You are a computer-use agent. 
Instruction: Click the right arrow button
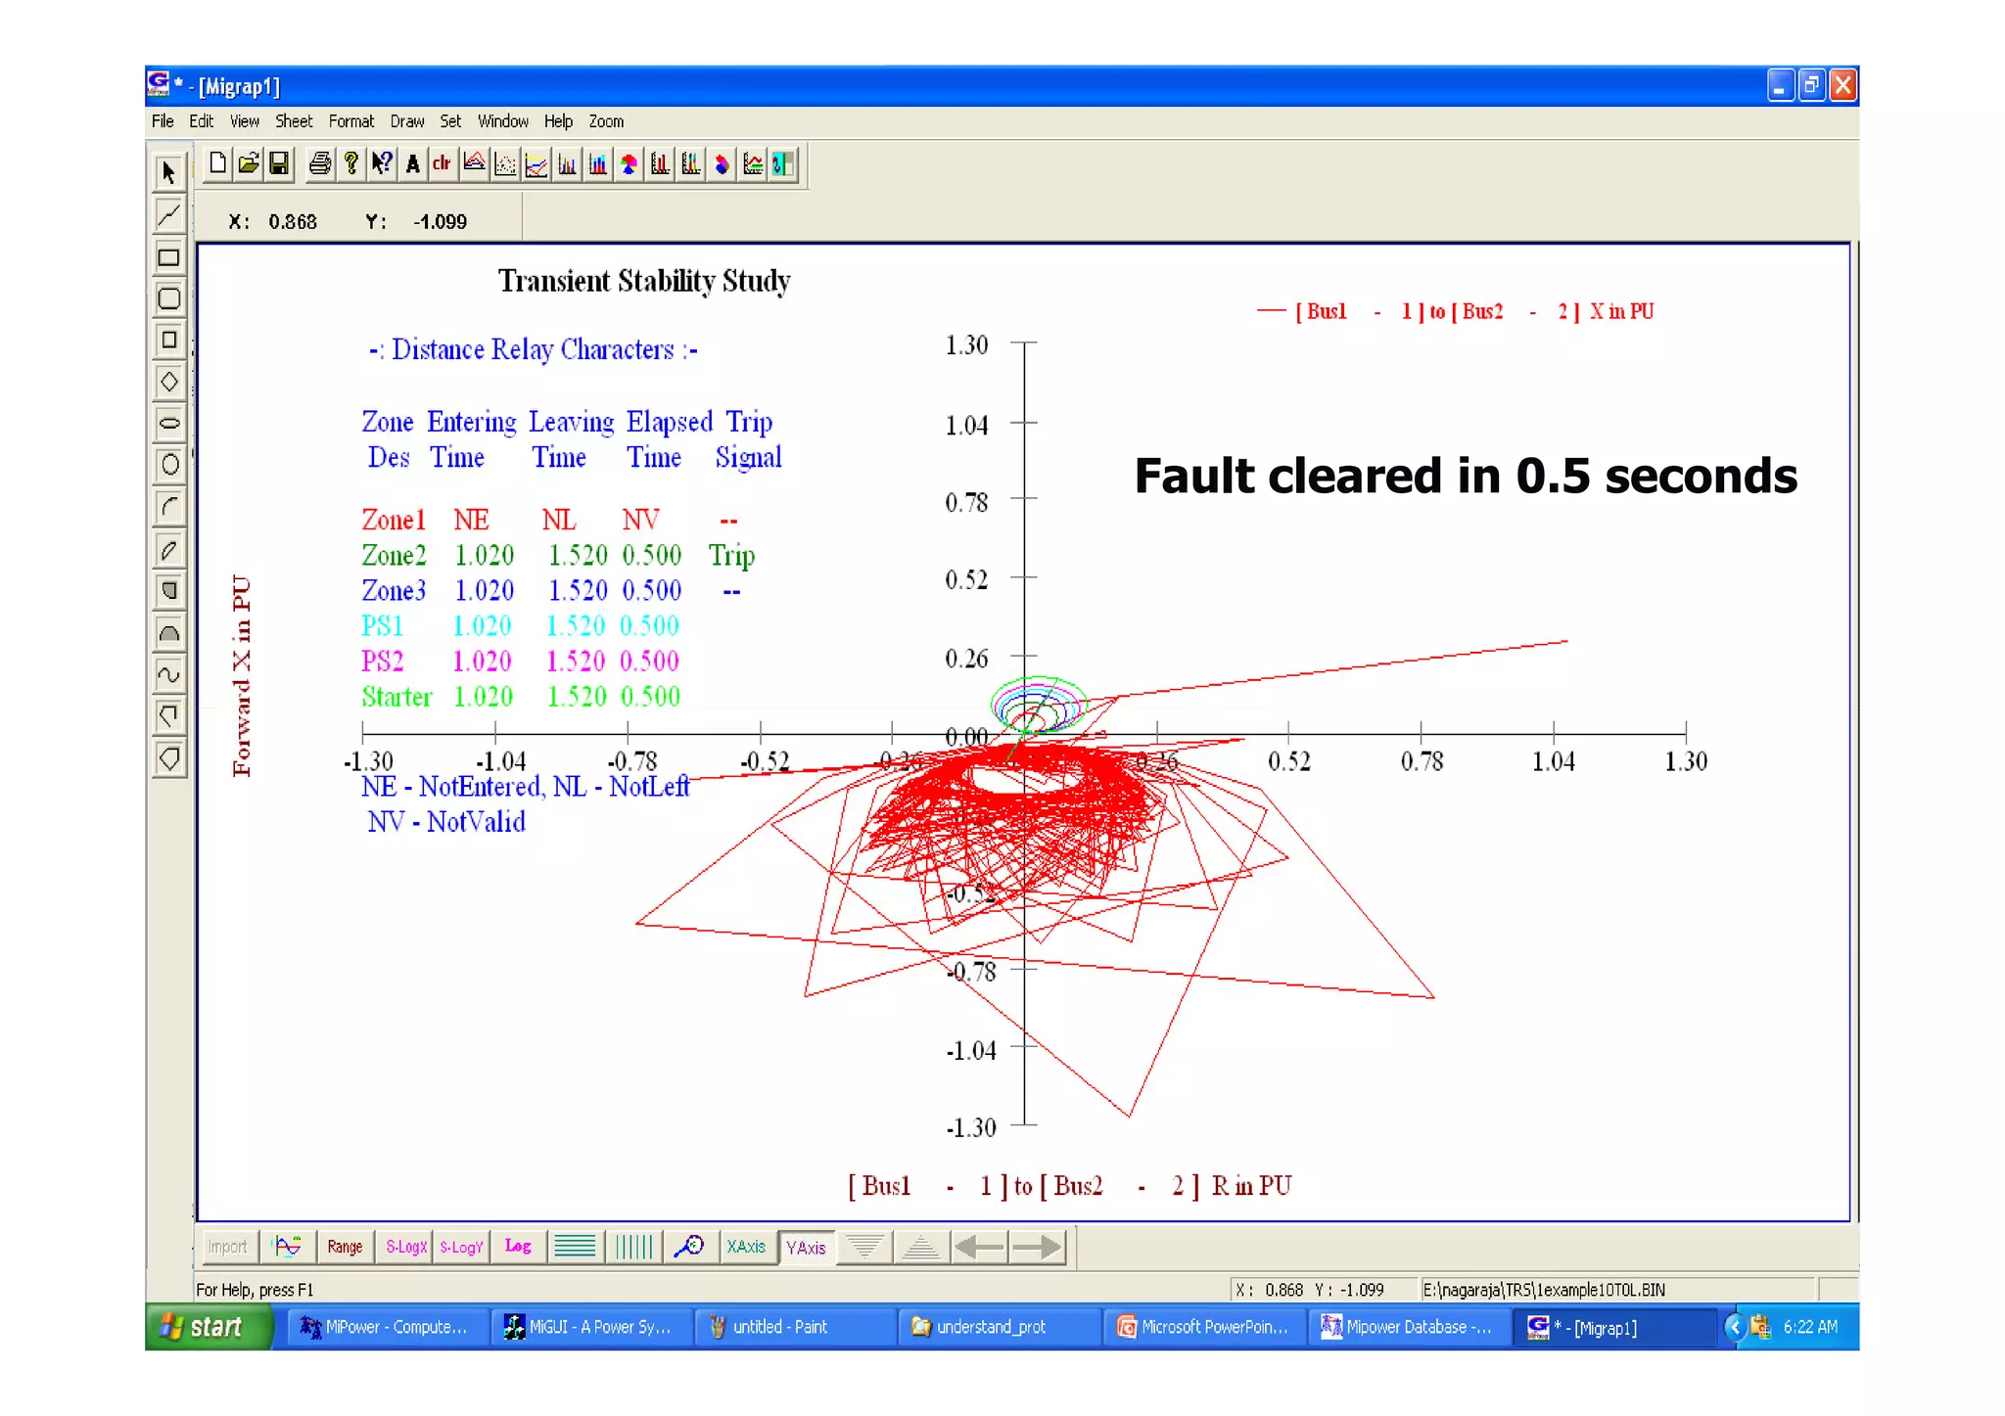[1037, 1247]
